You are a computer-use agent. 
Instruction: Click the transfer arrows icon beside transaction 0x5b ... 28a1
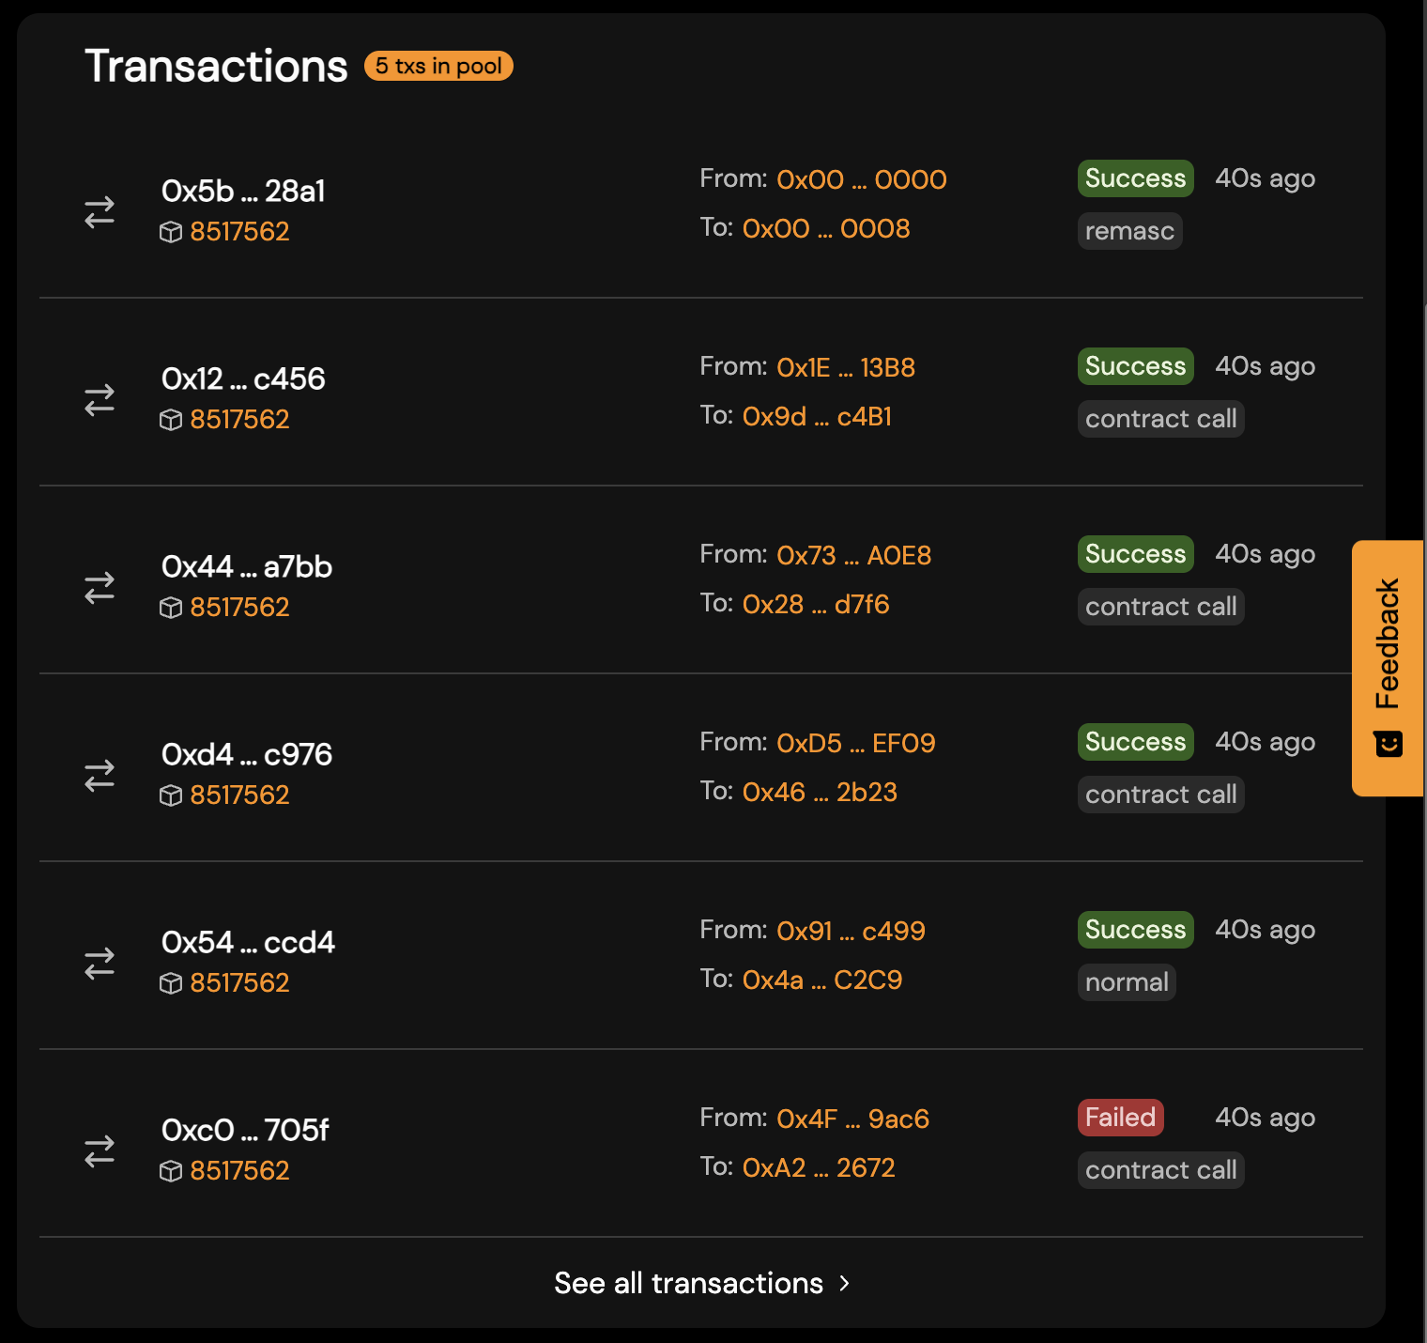click(100, 211)
